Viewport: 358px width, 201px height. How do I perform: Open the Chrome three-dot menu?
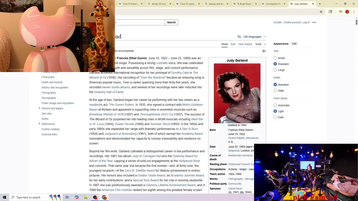point(354,12)
